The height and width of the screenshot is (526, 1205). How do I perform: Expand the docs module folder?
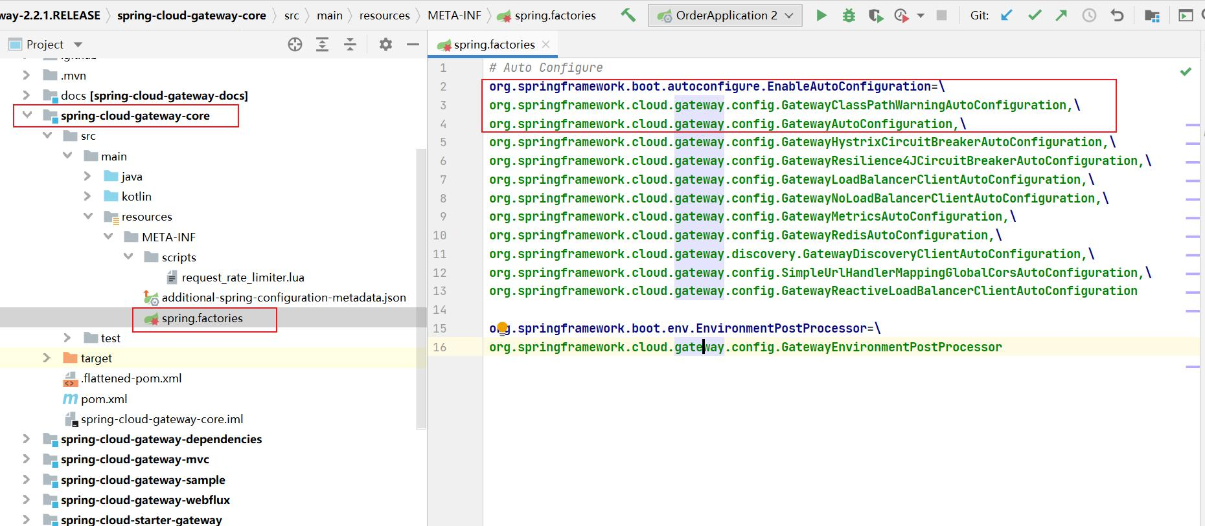click(x=26, y=95)
